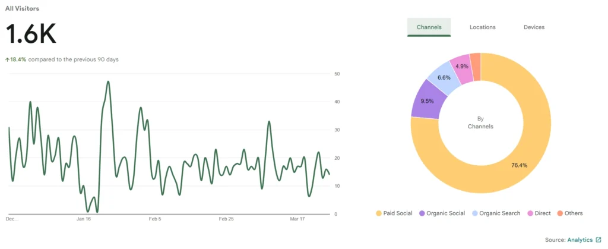Click the Jan 16 x-axis date label

[84, 219]
